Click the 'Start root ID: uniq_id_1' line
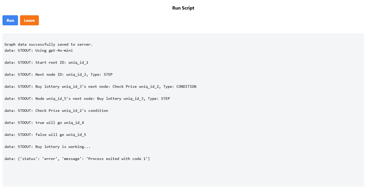 (x=46, y=62)
